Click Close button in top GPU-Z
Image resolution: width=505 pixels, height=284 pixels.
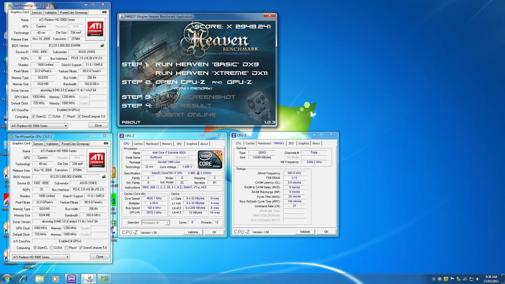(98, 125)
